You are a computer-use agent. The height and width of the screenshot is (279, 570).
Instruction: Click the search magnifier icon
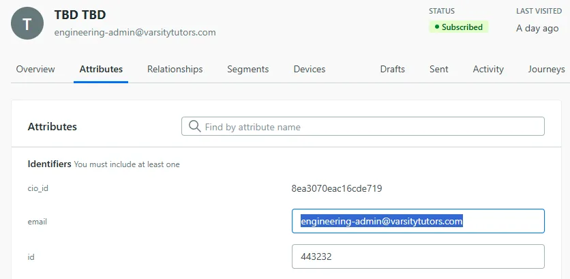point(194,127)
